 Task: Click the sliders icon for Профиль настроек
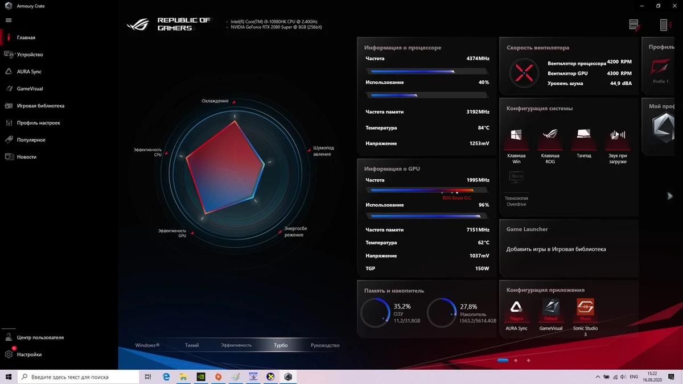[x=9, y=123]
